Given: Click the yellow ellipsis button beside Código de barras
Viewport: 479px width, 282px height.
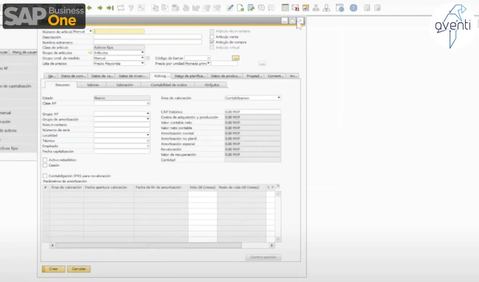Looking at the screenshot, I should tap(236, 58).
